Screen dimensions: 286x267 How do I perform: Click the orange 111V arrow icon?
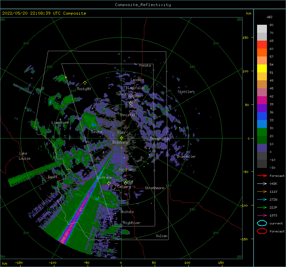tap(262, 191)
